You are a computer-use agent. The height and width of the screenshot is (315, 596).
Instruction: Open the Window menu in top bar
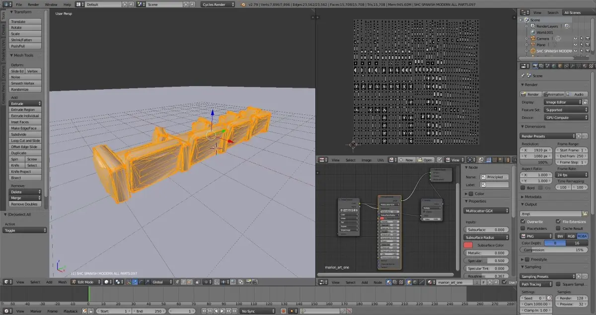tap(51, 4)
